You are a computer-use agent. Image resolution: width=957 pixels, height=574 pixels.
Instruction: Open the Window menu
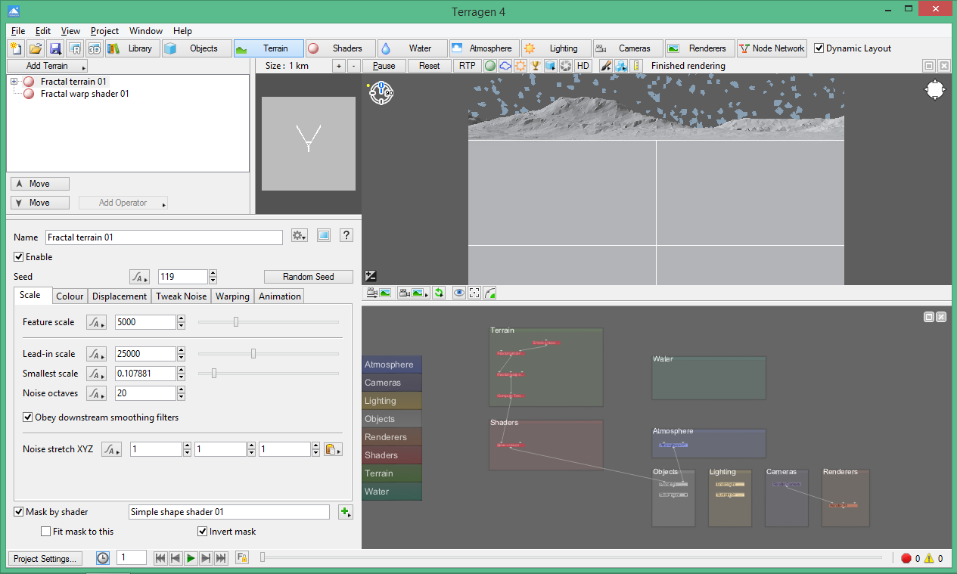click(x=145, y=31)
